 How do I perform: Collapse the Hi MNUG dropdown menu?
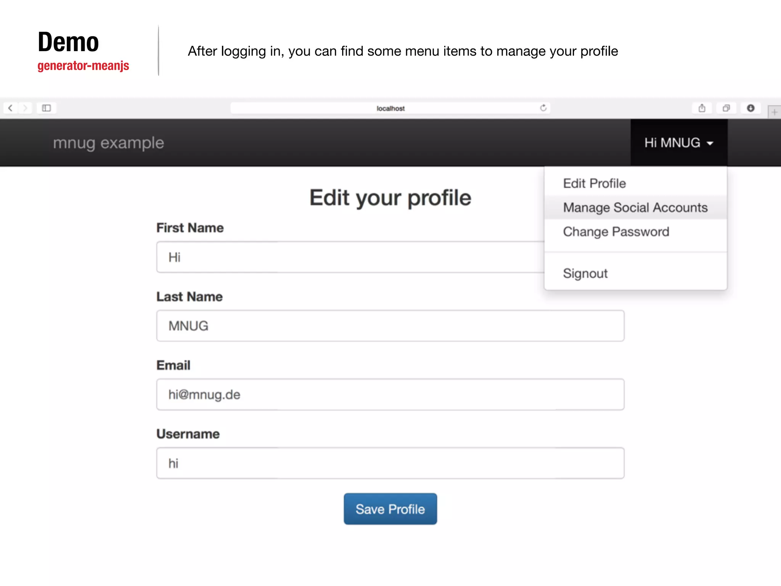coord(679,143)
